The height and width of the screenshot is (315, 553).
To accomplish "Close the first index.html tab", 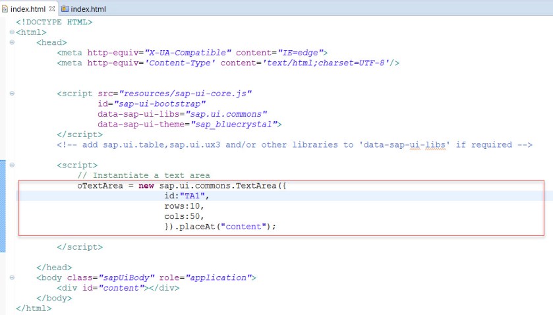I will [52, 9].
